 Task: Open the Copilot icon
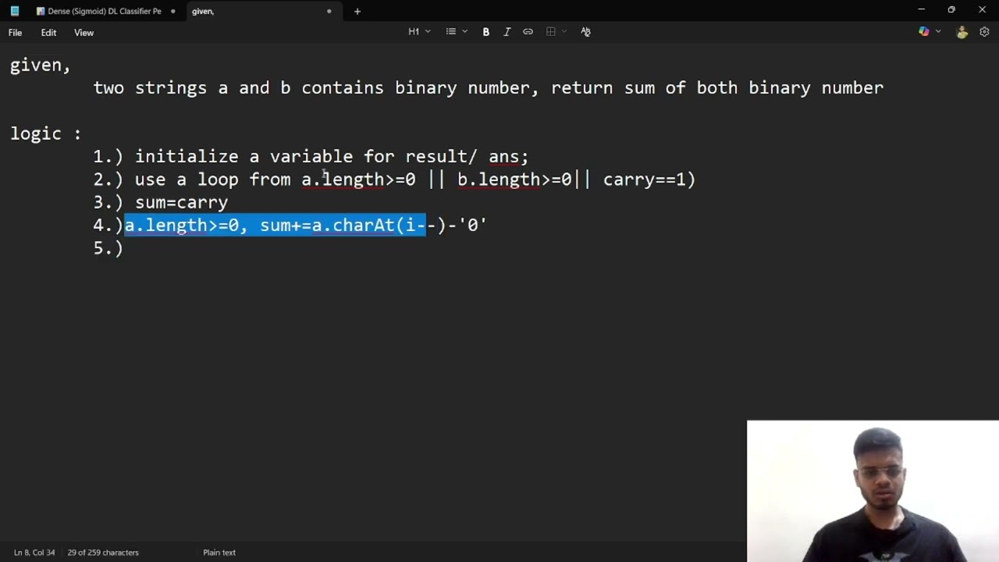pos(924,31)
